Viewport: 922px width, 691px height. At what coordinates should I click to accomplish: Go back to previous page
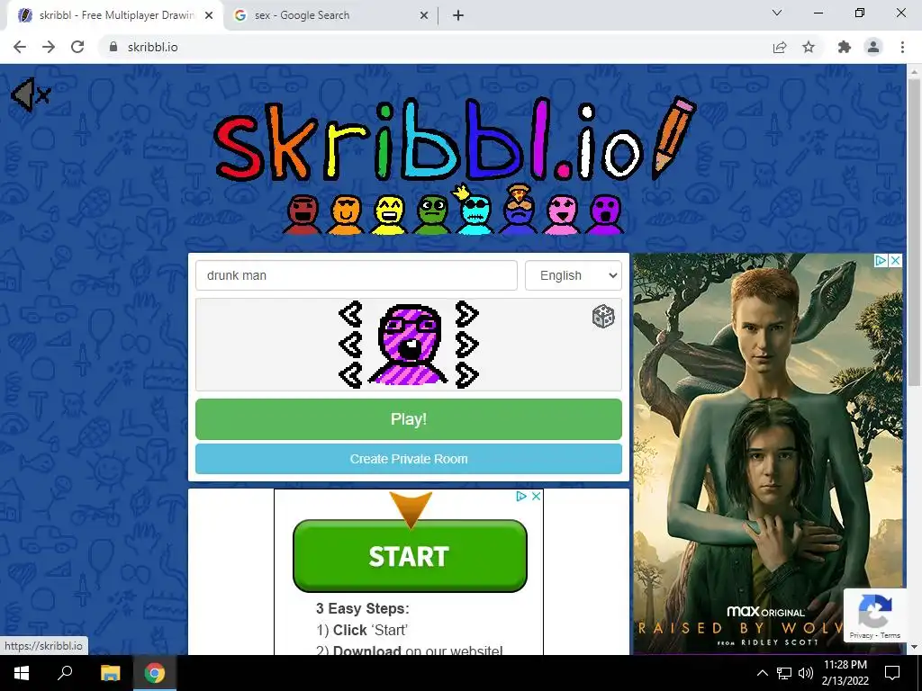(x=20, y=47)
